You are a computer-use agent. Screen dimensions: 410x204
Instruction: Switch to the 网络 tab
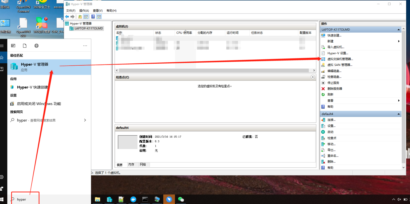143,164
